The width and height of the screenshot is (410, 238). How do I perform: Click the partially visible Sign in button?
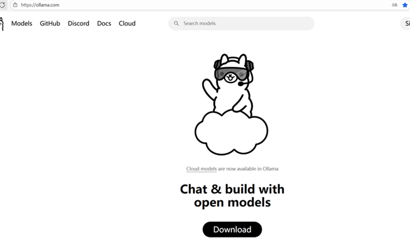click(x=405, y=23)
